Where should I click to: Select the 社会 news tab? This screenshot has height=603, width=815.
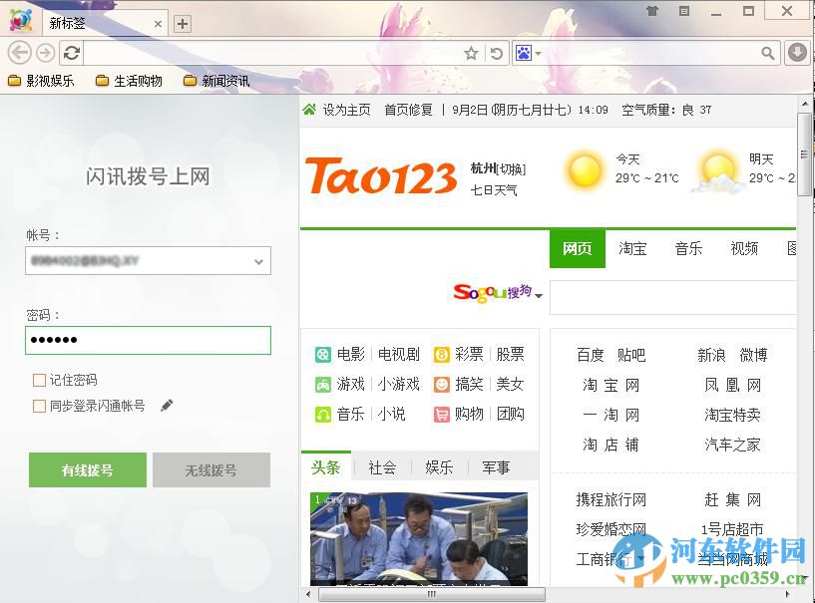click(x=382, y=467)
